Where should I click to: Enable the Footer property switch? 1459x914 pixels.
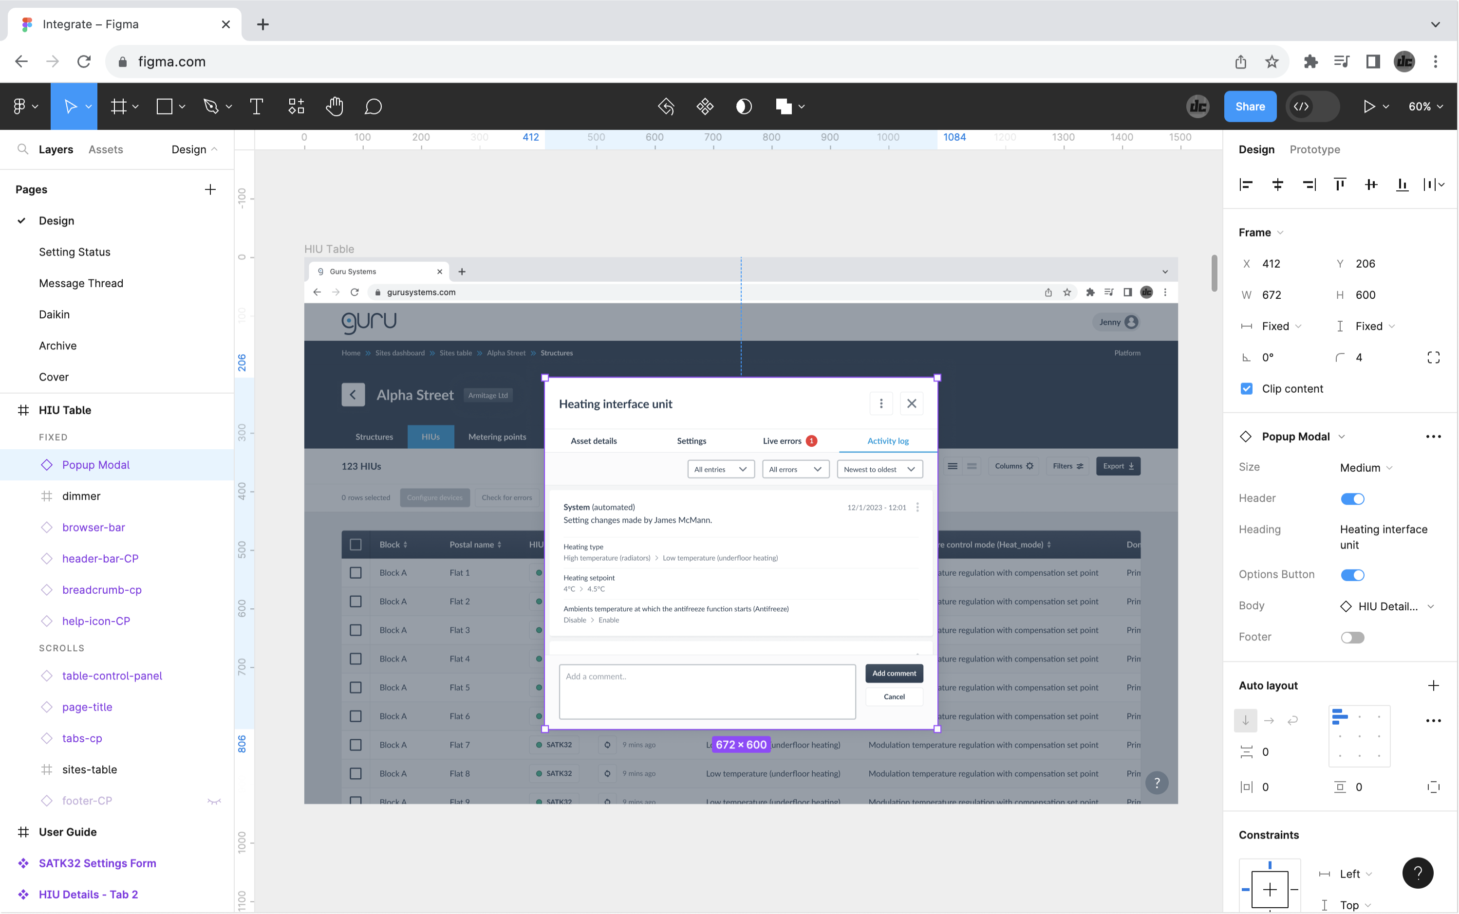[1352, 637]
